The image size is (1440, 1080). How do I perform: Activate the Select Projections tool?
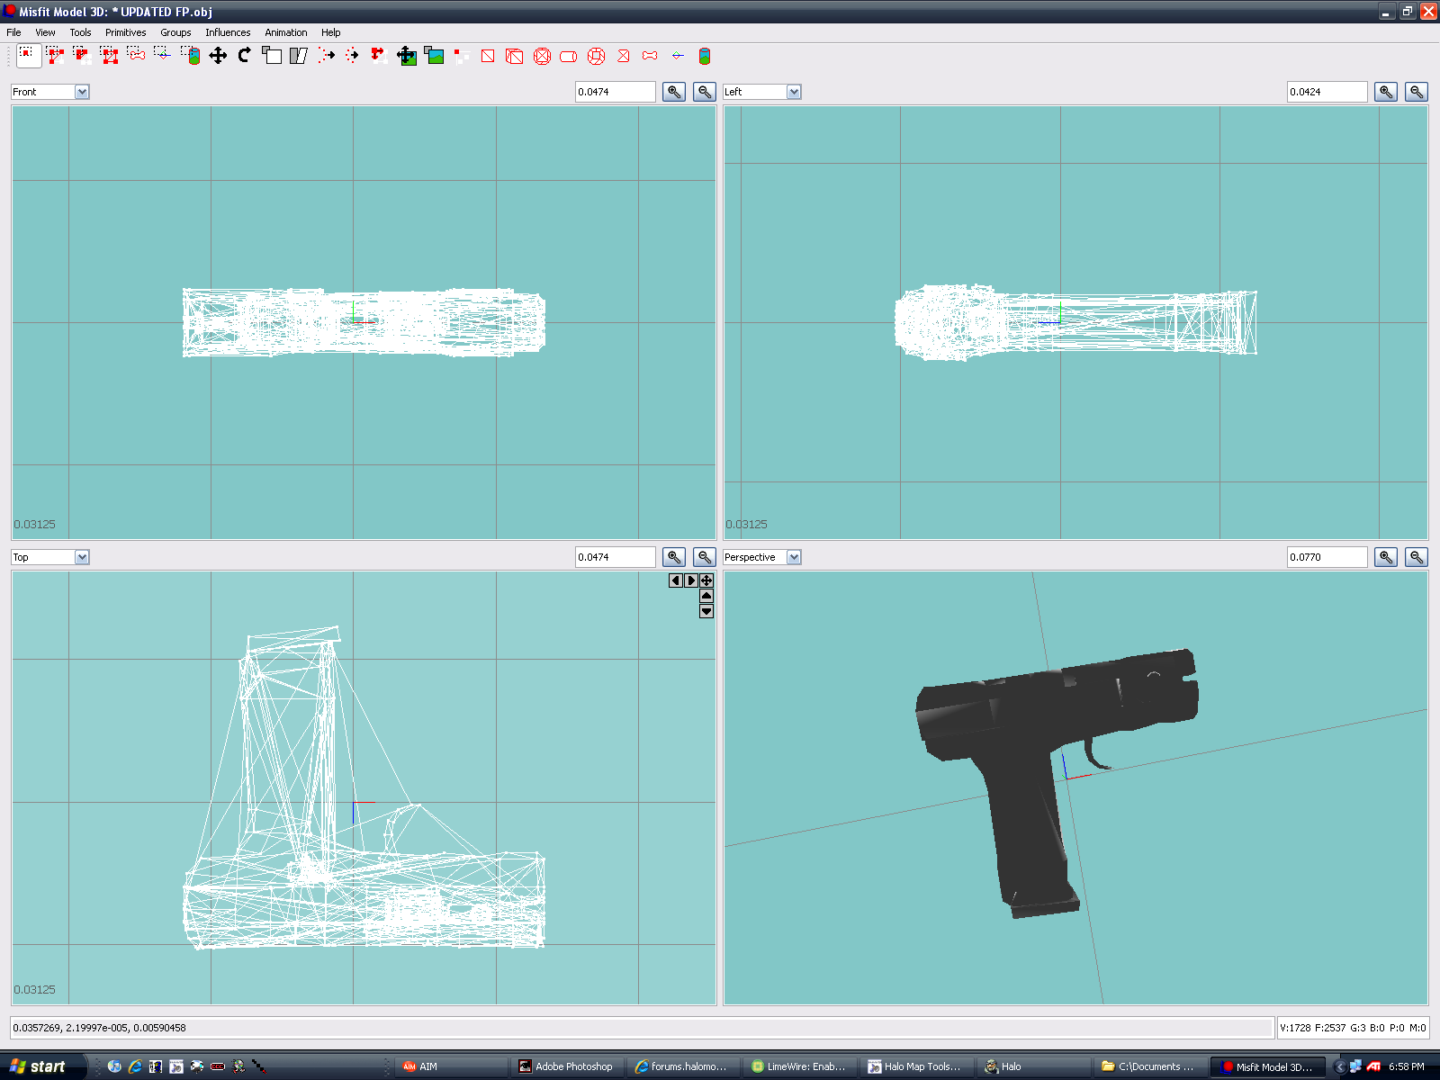tap(190, 56)
